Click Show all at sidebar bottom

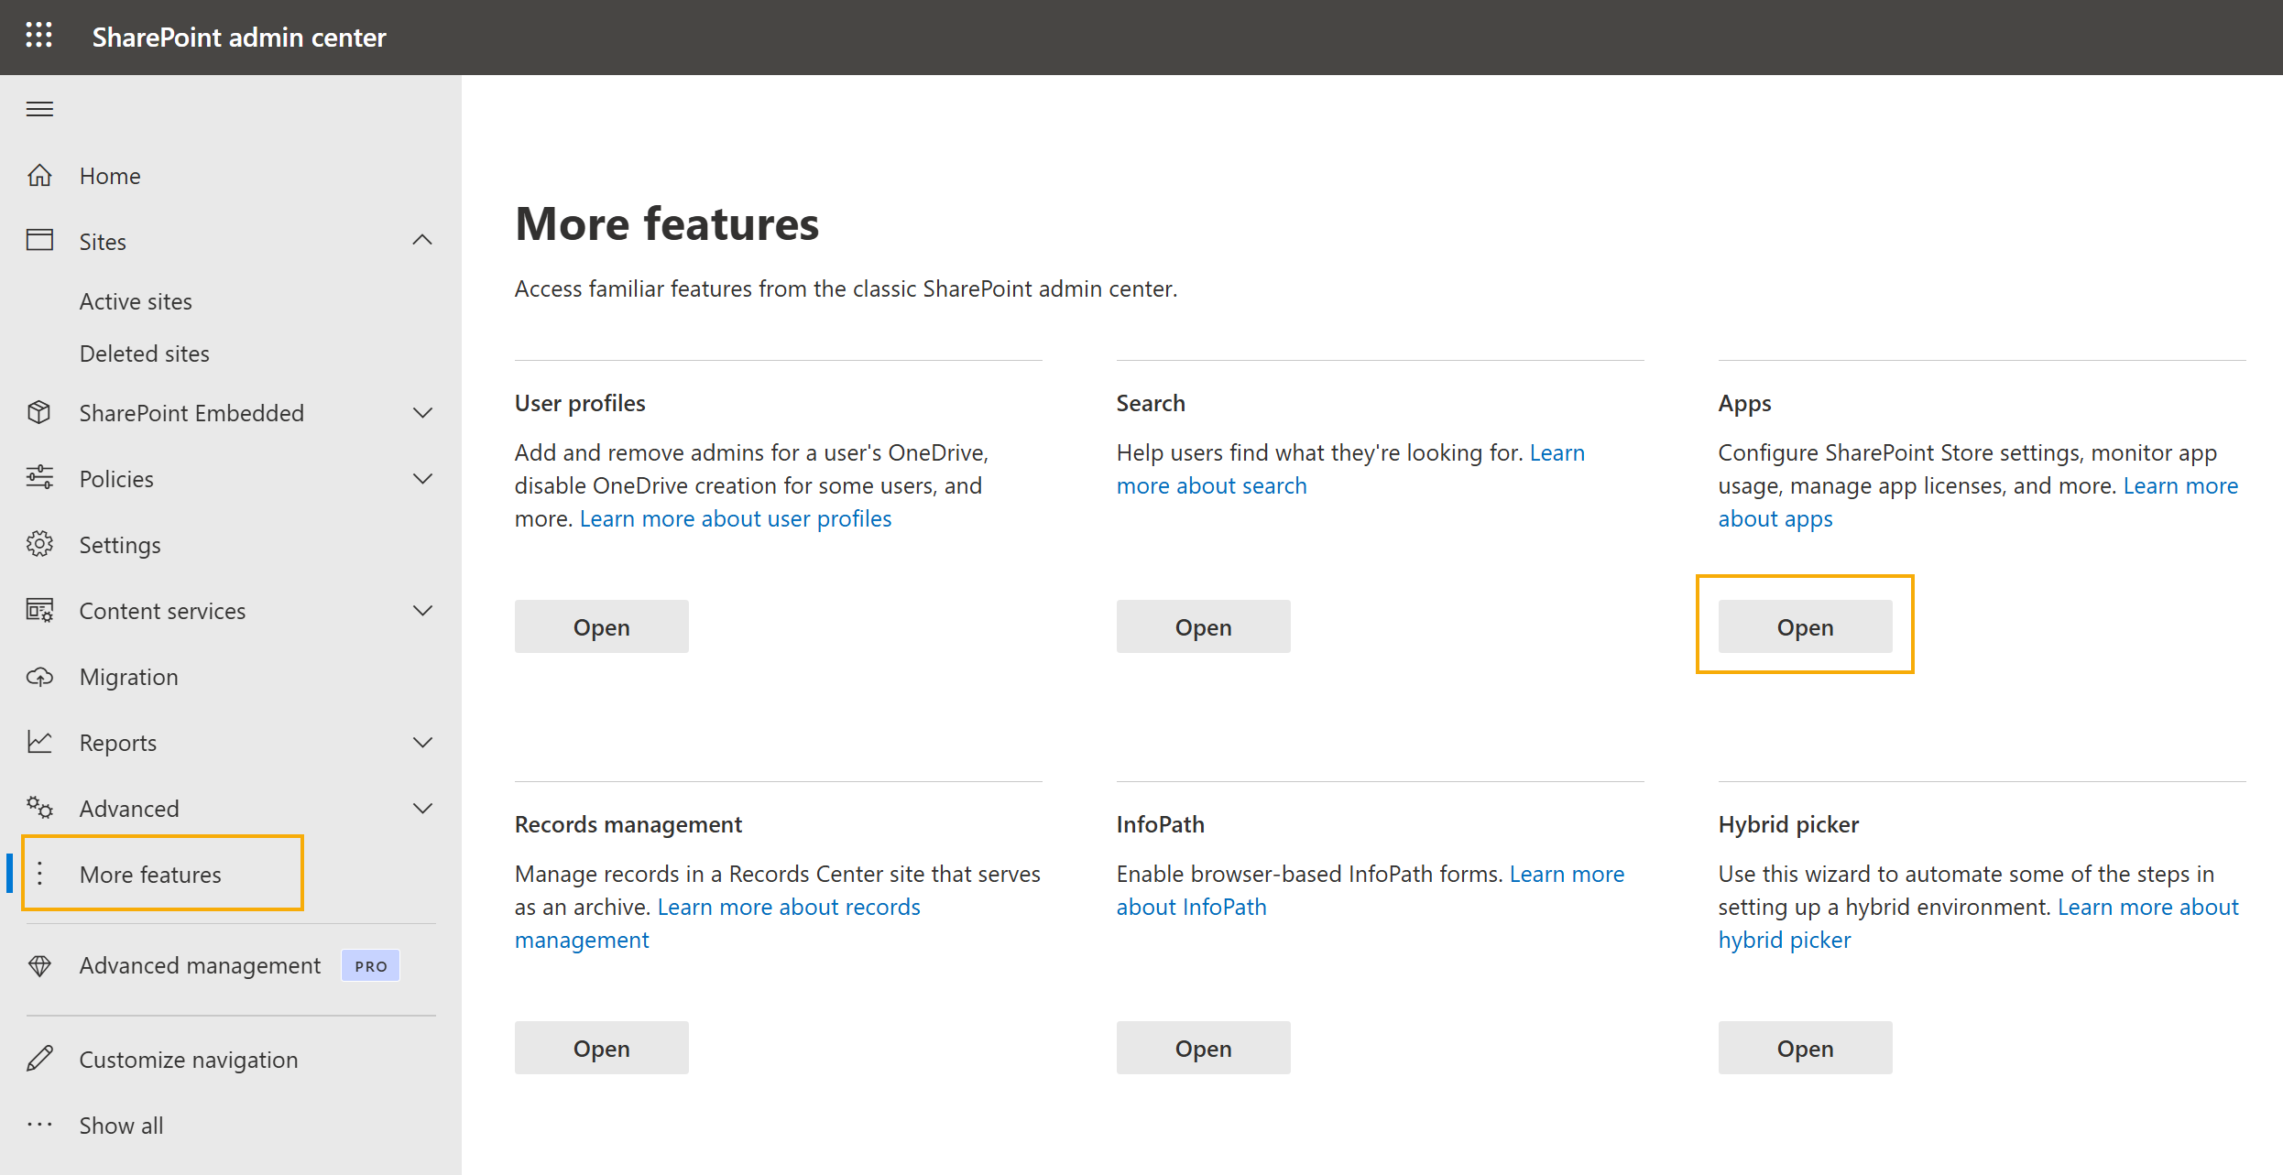coord(120,1125)
